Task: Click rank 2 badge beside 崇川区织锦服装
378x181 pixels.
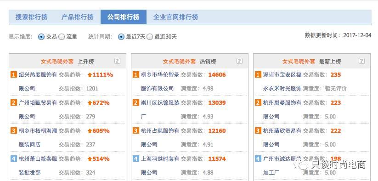Action: coord(136,102)
